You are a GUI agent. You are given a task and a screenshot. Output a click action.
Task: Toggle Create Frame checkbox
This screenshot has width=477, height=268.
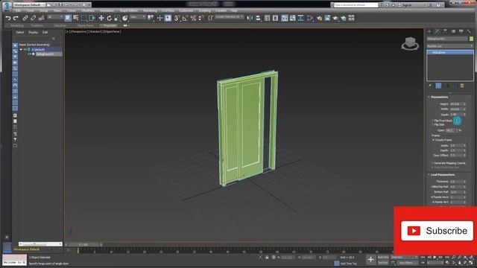(434, 140)
